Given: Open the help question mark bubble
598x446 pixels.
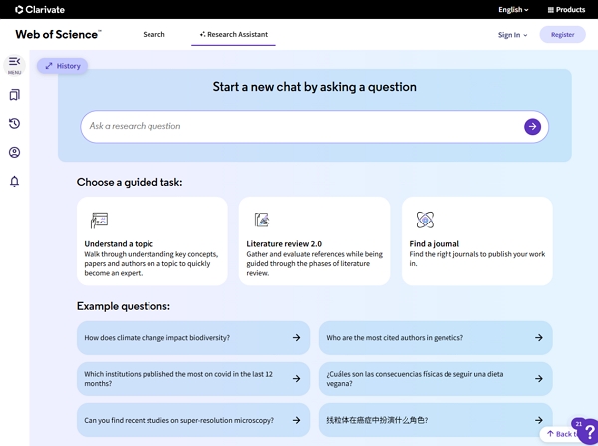Looking at the screenshot, I should 589,431.
